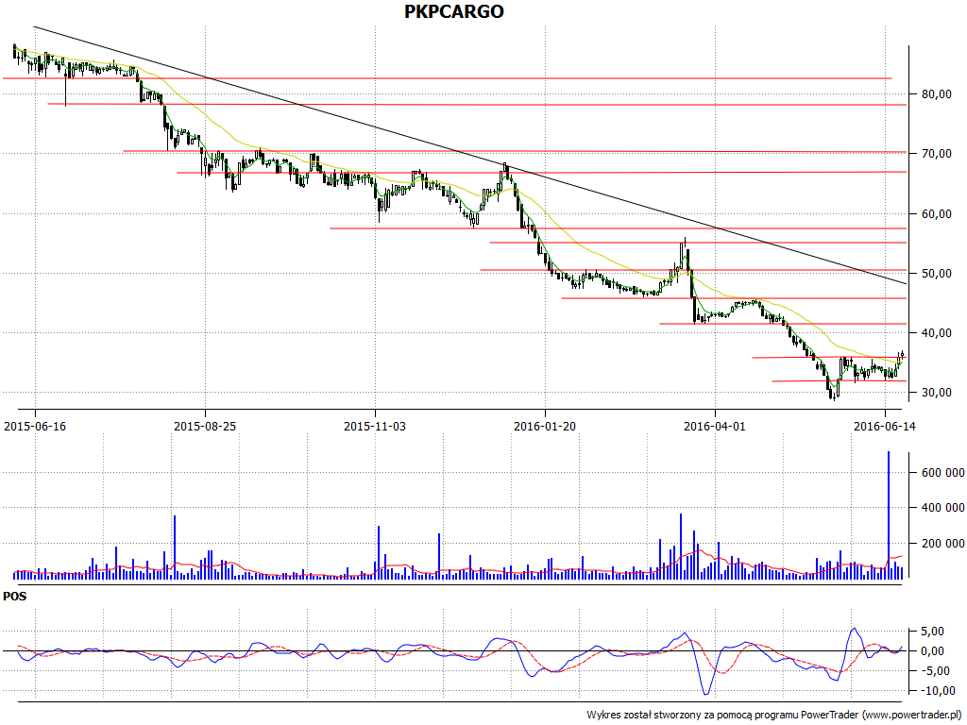Select the 2015-08-25 date label

tap(205, 426)
